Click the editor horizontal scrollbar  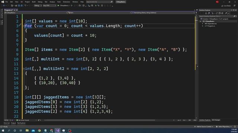click(x=100, y=120)
